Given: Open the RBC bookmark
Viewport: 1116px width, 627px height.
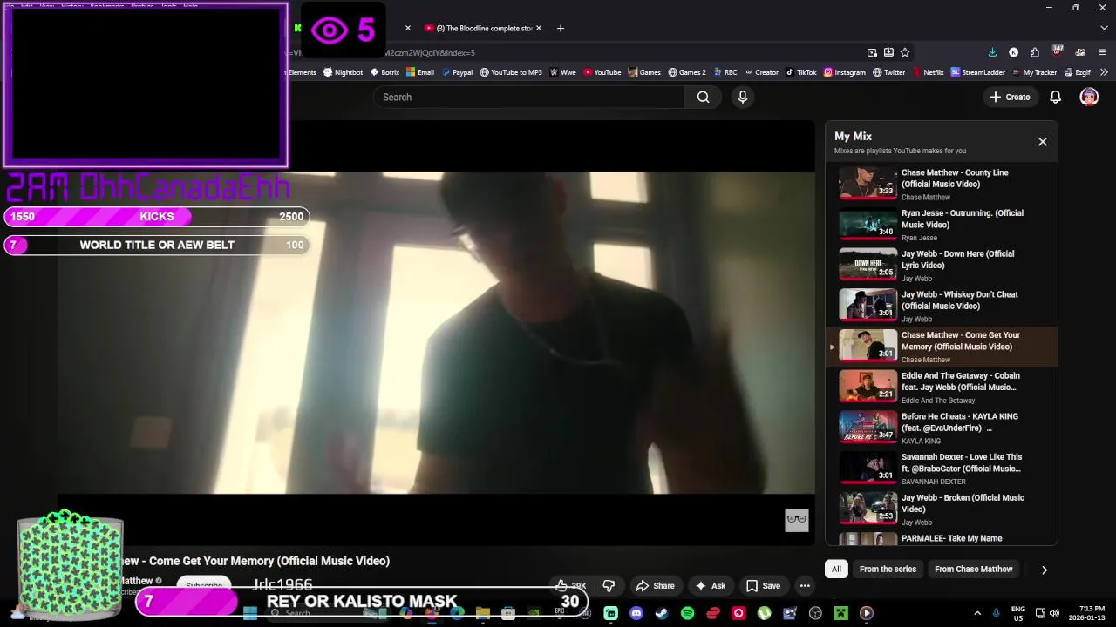Looking at the screenshot, I should [x=725, y=72].
